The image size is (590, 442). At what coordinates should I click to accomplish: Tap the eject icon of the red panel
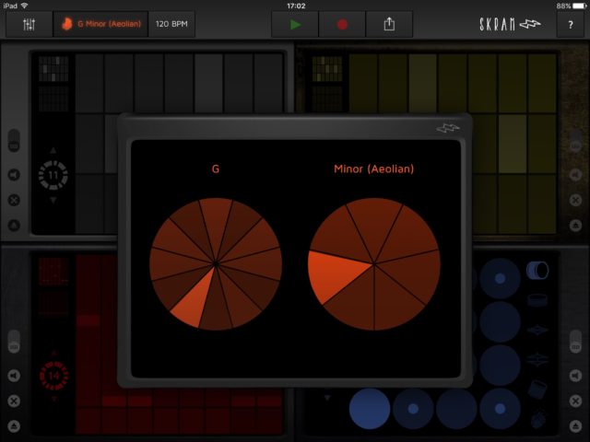point(14,425)
